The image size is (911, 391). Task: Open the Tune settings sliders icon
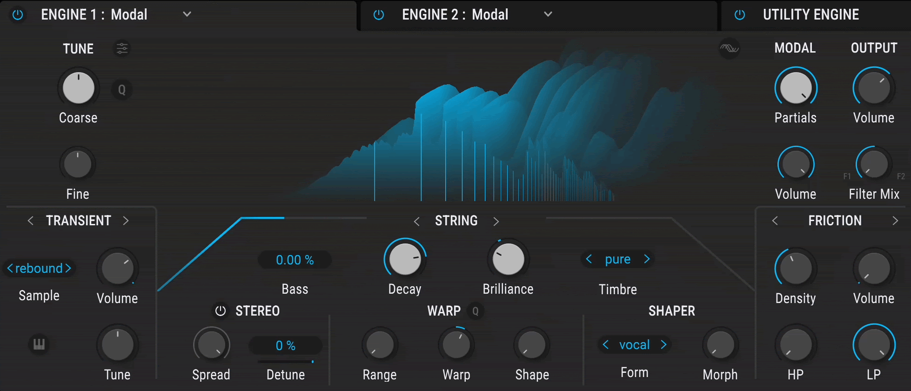(122, 48)
